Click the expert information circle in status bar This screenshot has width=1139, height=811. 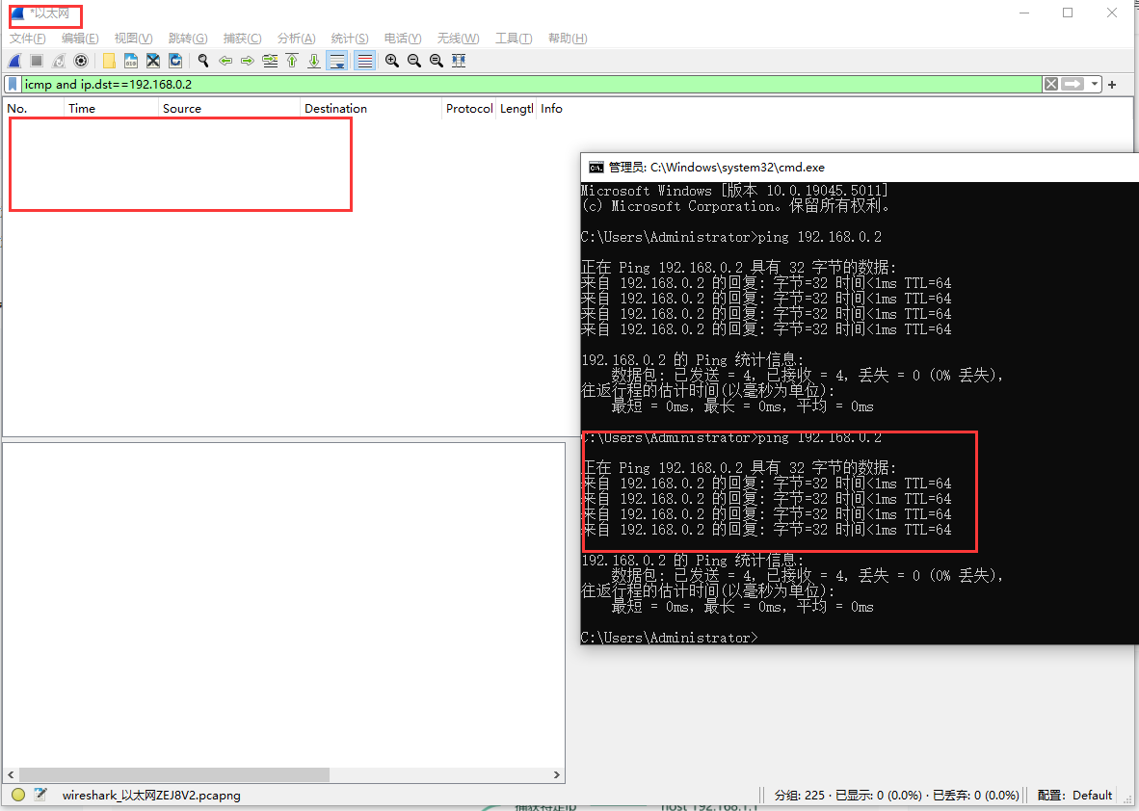pos(18,795)
